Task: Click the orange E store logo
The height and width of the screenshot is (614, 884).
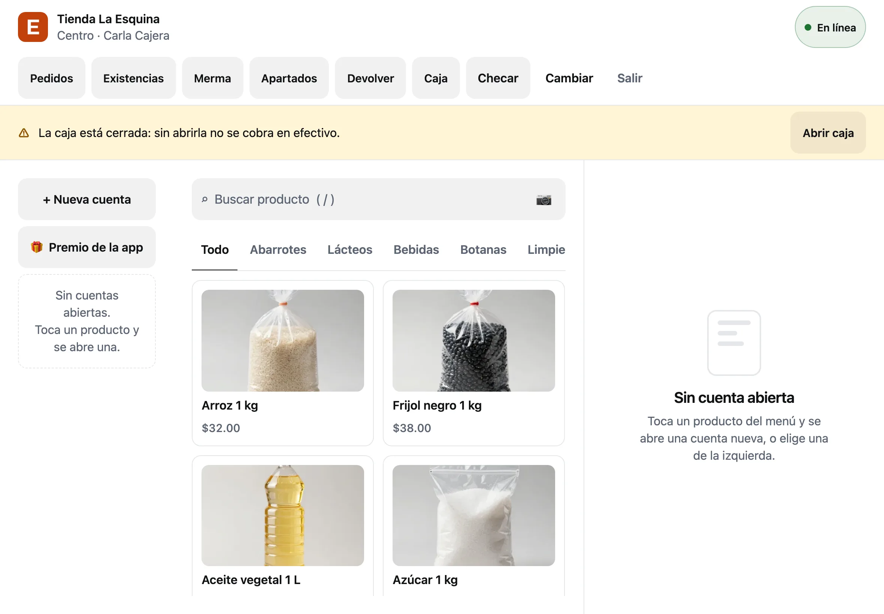Action: tap(33, 27)
